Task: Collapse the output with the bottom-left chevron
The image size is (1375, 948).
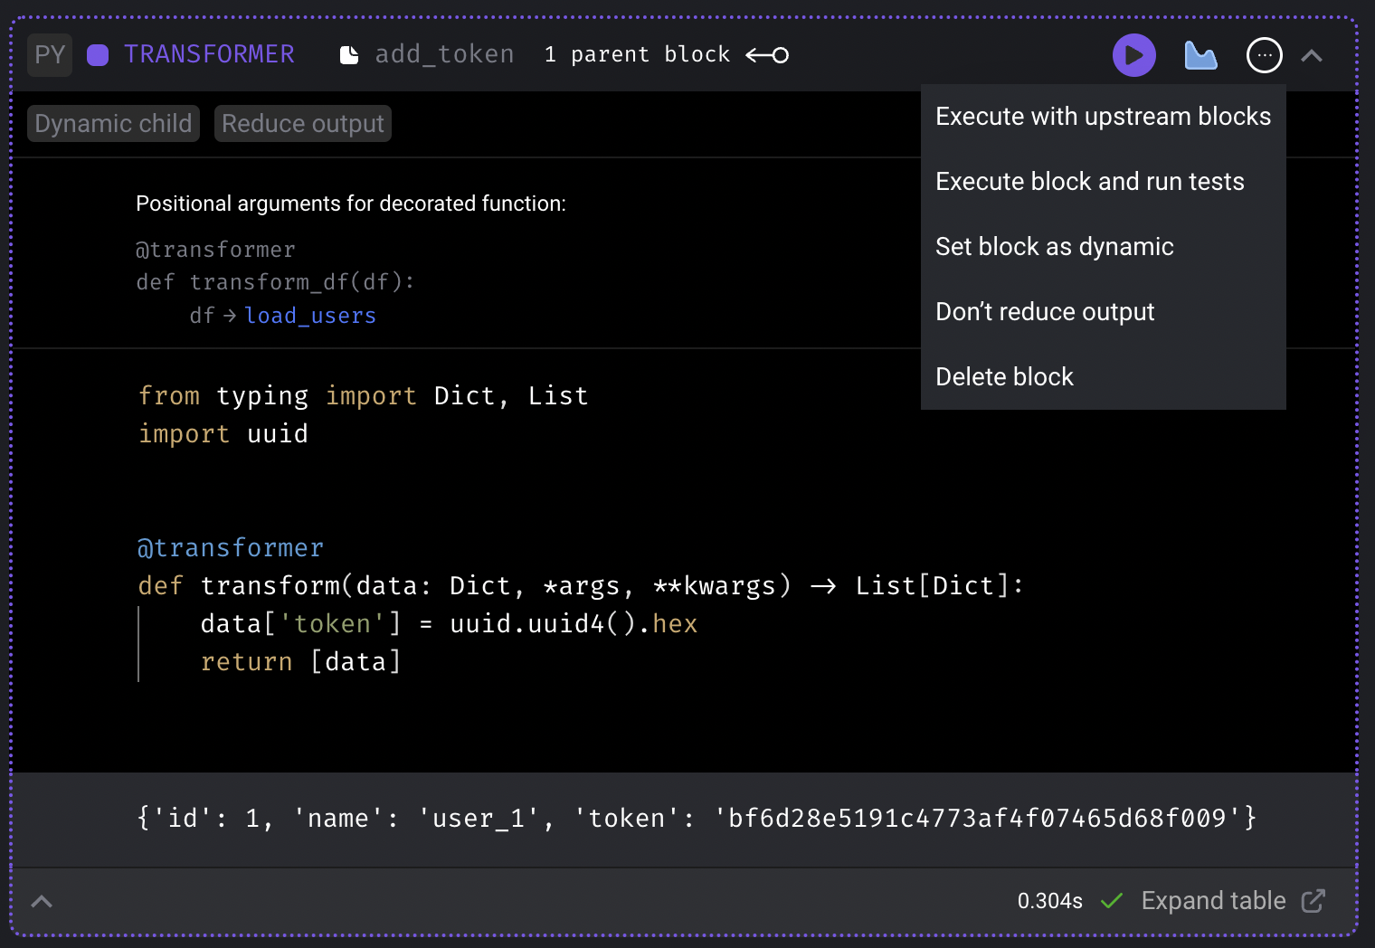Action: (x=42, y=901)
